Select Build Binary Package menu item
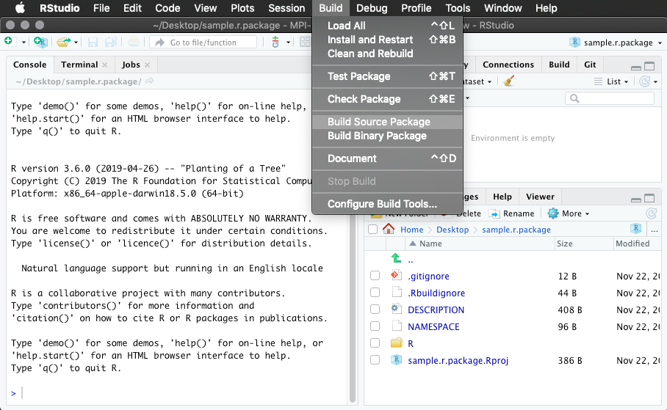The width and height of the screenshot is (667, 410). [x=388, y=136]
